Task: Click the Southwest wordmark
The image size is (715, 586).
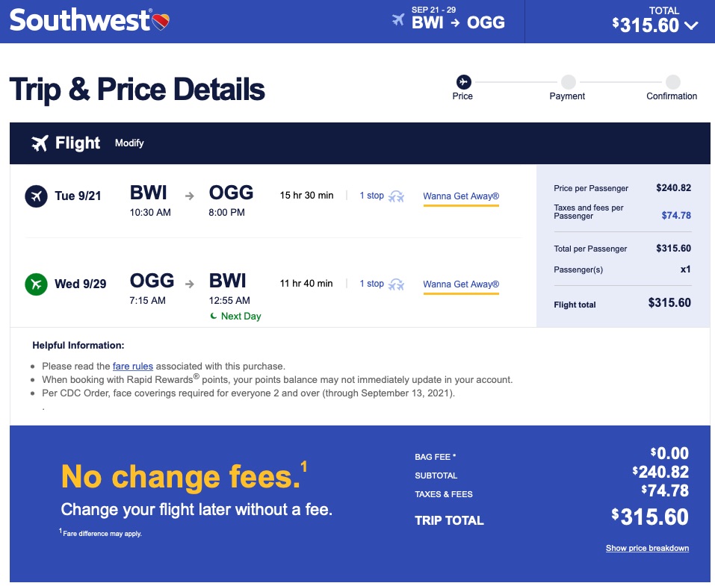Action: pyautogui.click(x=79, y=20)
